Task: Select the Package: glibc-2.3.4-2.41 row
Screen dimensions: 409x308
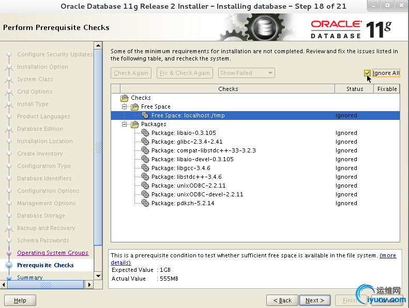Action: point(255,142)
